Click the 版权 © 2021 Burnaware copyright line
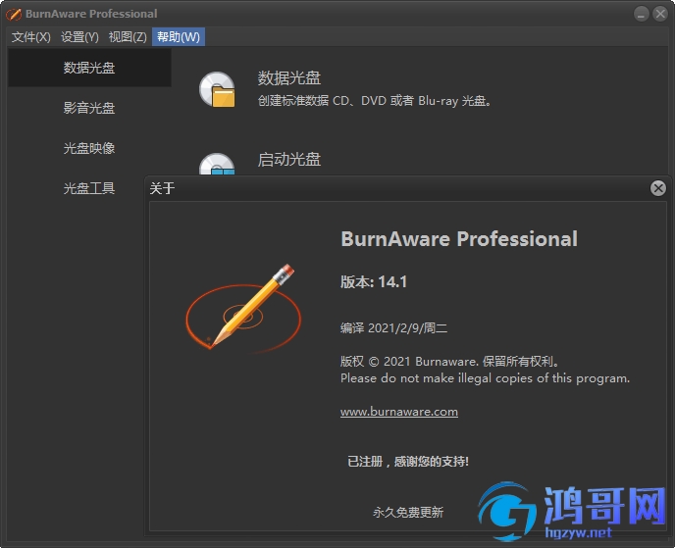The height and width of the screenshot is (548, 675). [x=450, y=362]
